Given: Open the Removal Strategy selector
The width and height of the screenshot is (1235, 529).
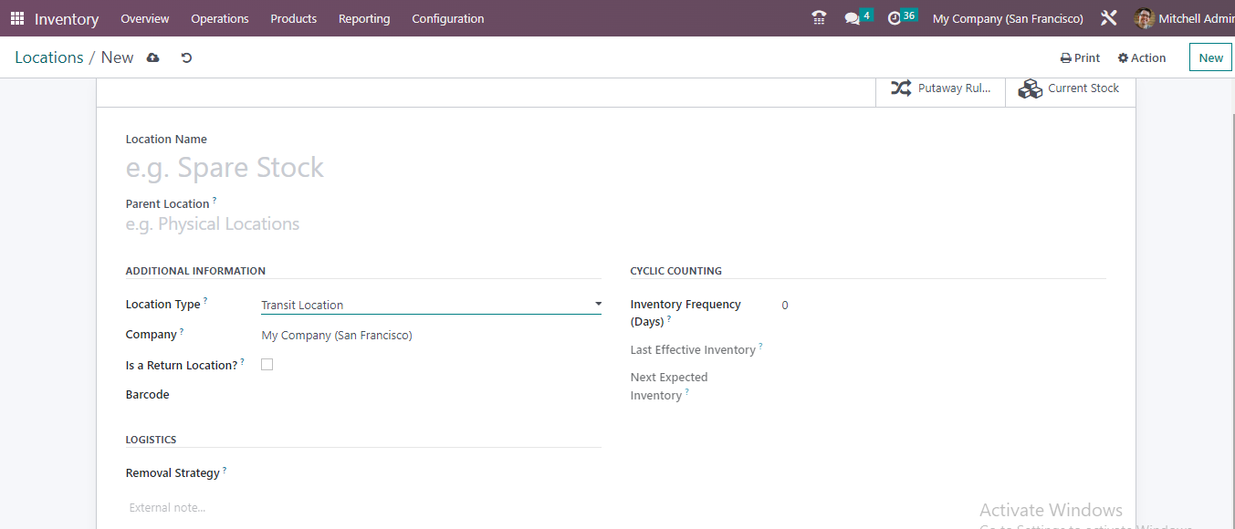Looking at the screenshot, I should [x=365, y=472].
